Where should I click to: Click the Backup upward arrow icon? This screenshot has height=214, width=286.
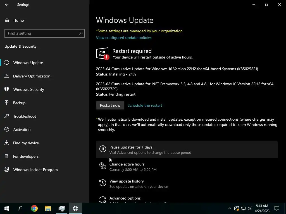click(x=7, y=103)
